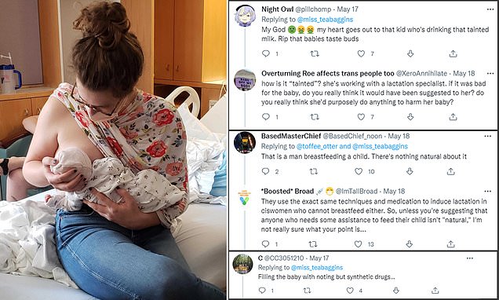The height and width of the screenshot is (300, 499).
Task: Open Night Owl's profile avatar
Action: (245, 16)
